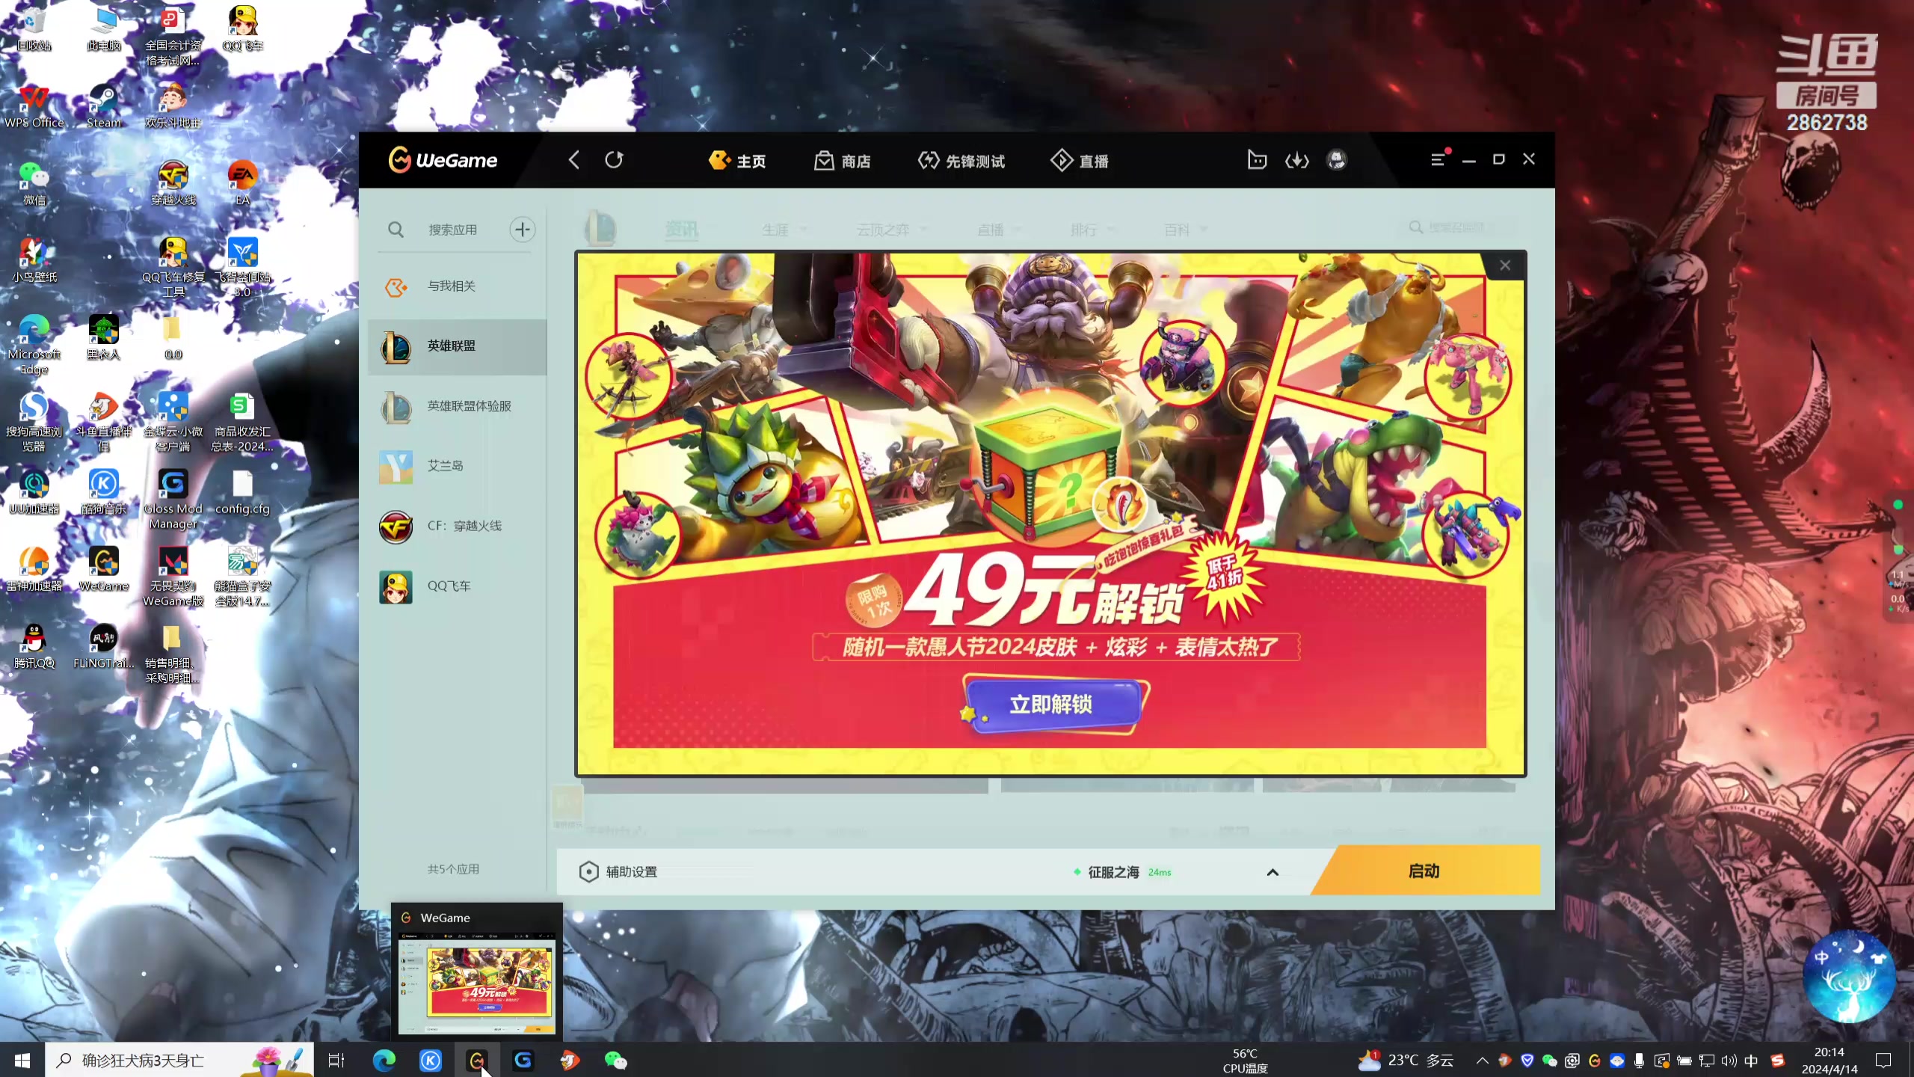This screenshot has width=1914, height=1077.
Task: Open volume control in system tray
Action: (x=1729, y=1060)
